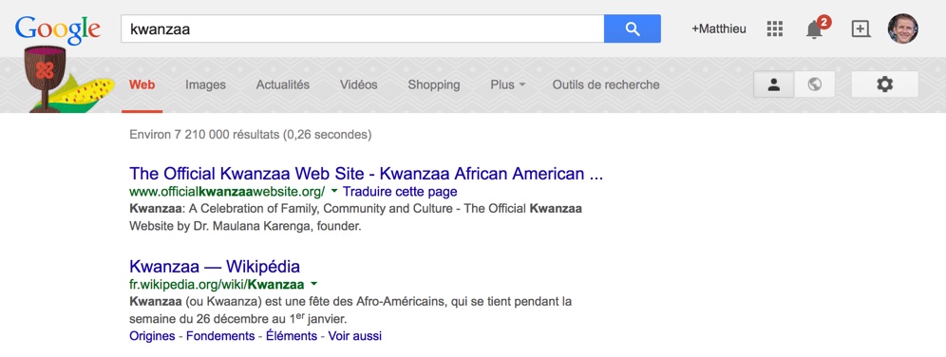This screenshot has height=357, width=946.
Task: Open the user profile avatar
Action: pyautogui.click(x=902, y=28)
